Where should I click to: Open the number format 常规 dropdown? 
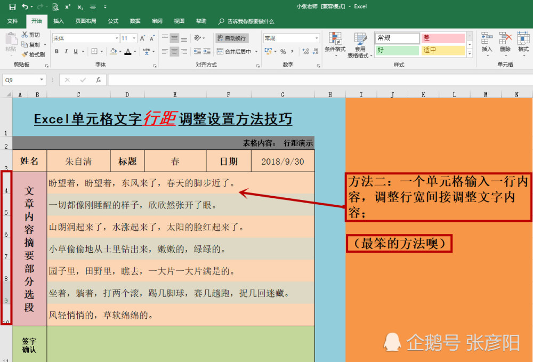317,38
